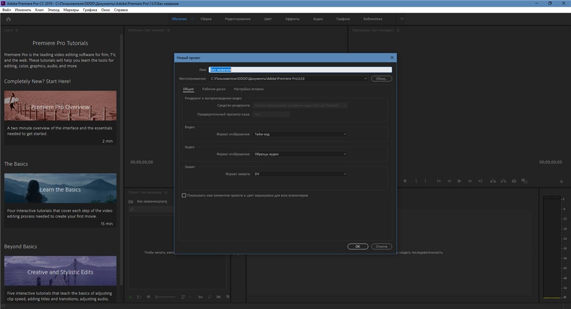Switch Project panel to Icon View
Screen dimensions: 571x309
point(149,297)
